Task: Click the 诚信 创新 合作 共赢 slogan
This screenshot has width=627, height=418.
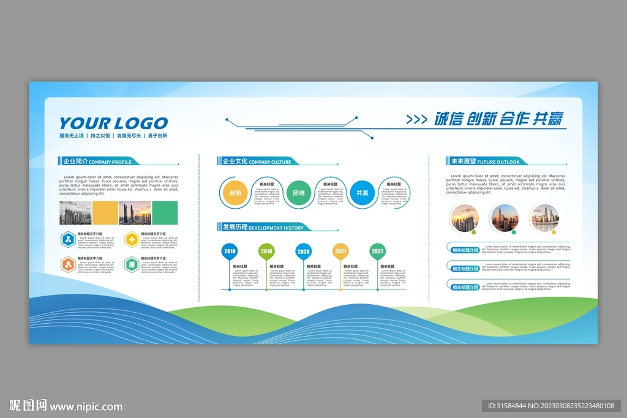Action: click(x=498, y=119)
